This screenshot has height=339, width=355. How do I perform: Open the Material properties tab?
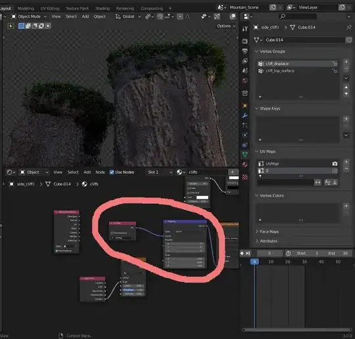click(x=245, y=165)
